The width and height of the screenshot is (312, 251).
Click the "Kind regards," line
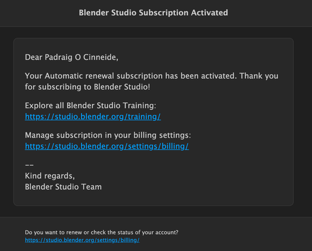point(50,176)
